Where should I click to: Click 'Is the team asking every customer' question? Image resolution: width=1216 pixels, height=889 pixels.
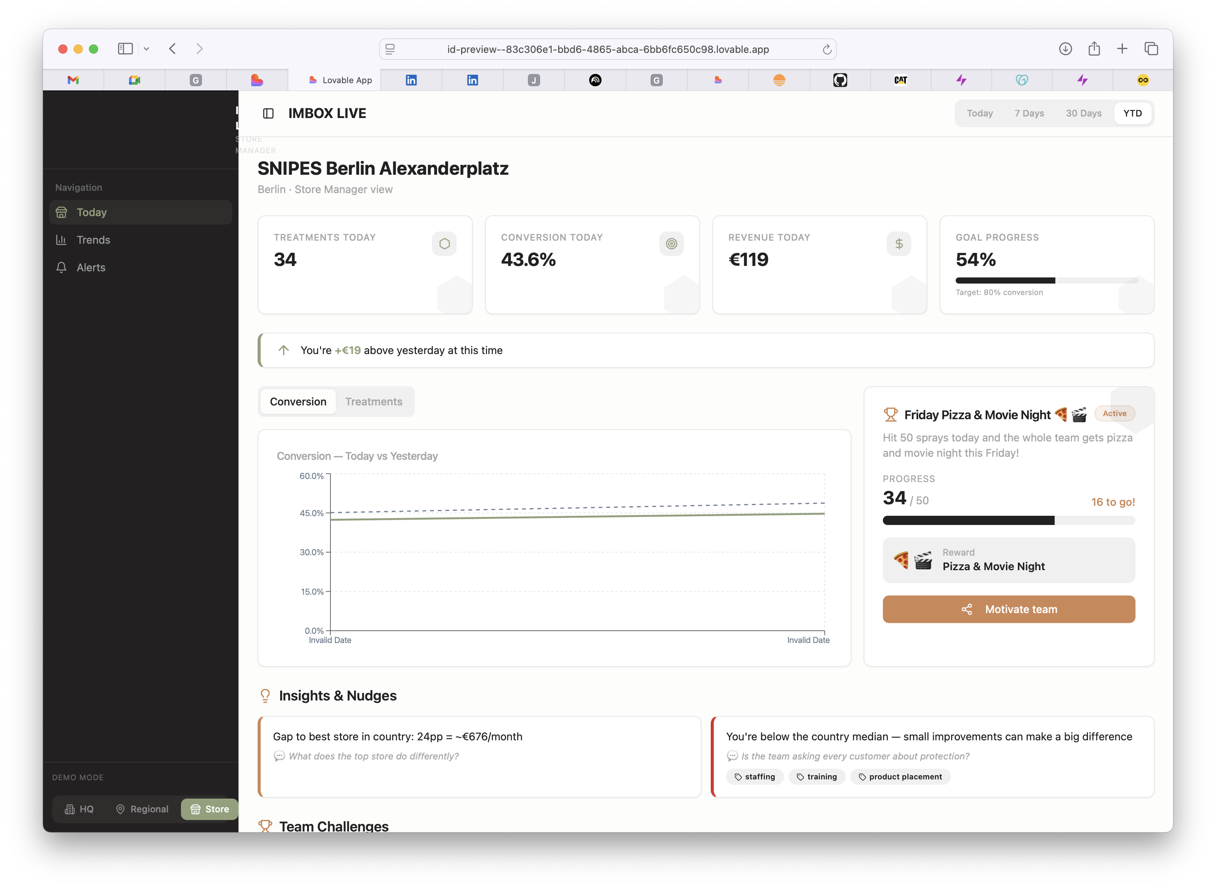point(855,756)
